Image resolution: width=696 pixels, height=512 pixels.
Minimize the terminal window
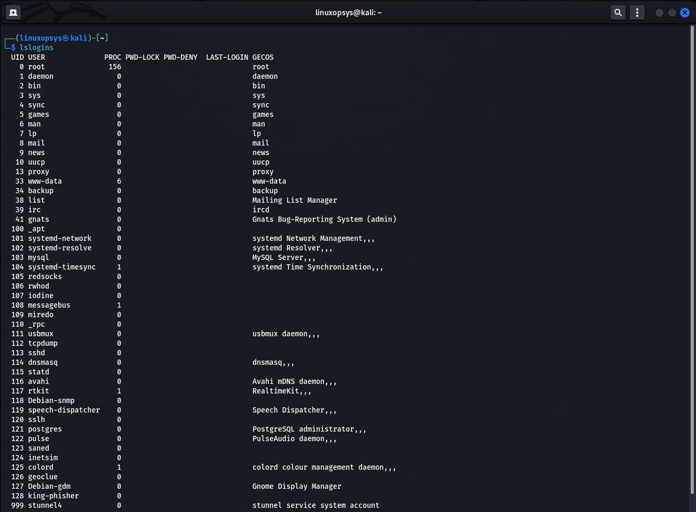[x=659, y=12]
